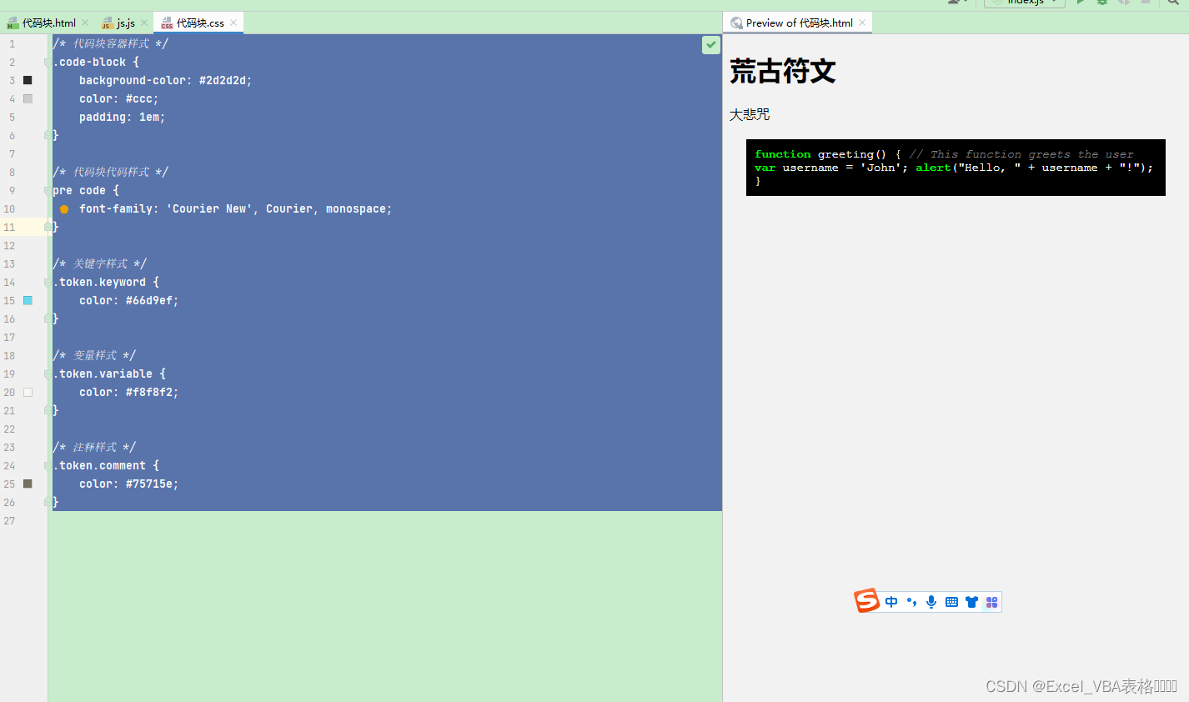Toggle punctuation mode on the Sogou bar
The height and width of the screenshot is (702, 1189).
911,601
